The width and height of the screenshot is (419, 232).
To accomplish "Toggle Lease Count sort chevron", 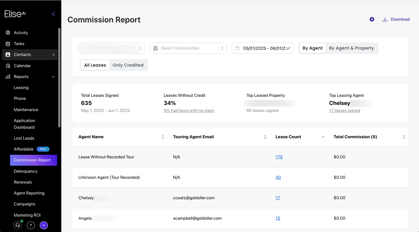I will tap(323, 137).
